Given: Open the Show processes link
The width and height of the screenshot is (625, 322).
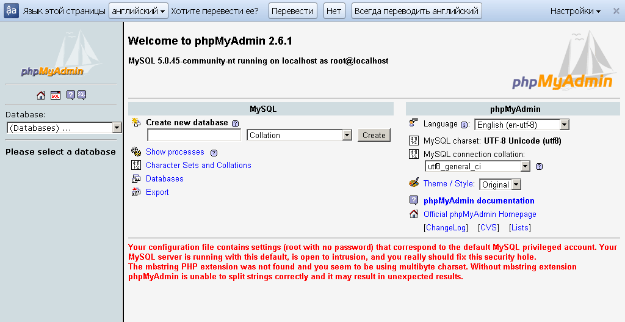Looking at the screenshot, I should [x=175, y=152].
